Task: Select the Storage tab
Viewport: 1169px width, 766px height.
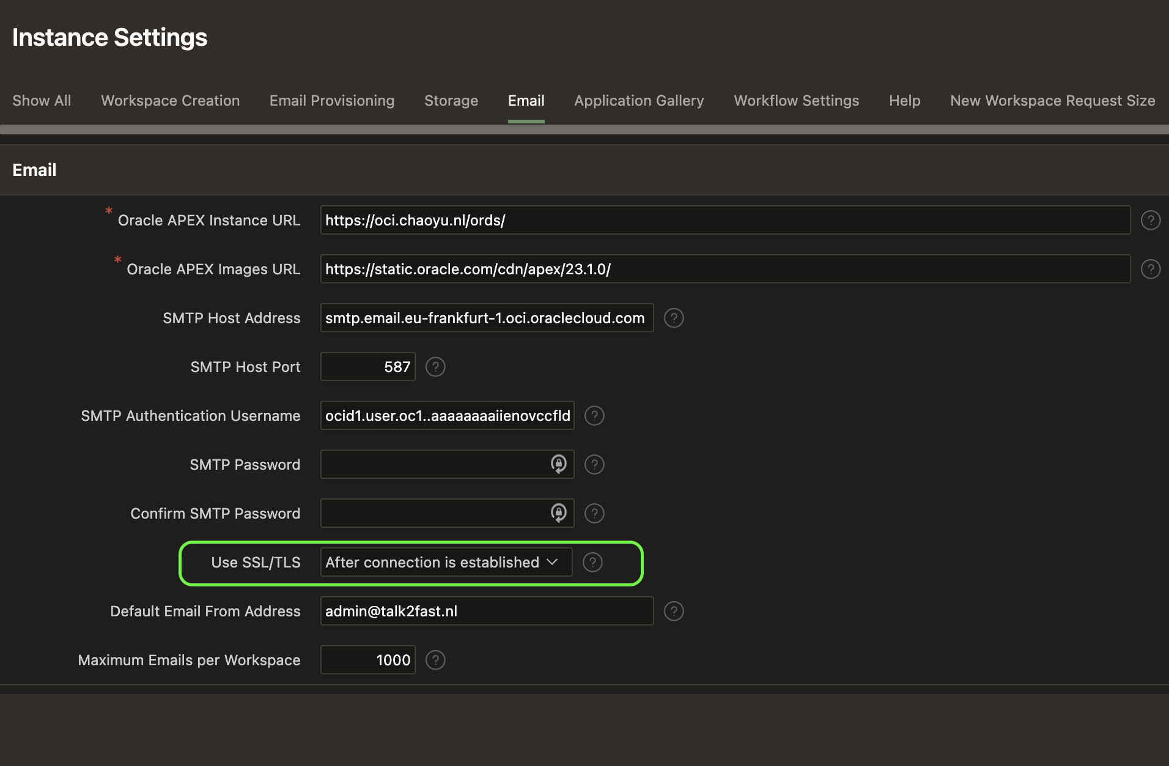Action: coord(451,101)
